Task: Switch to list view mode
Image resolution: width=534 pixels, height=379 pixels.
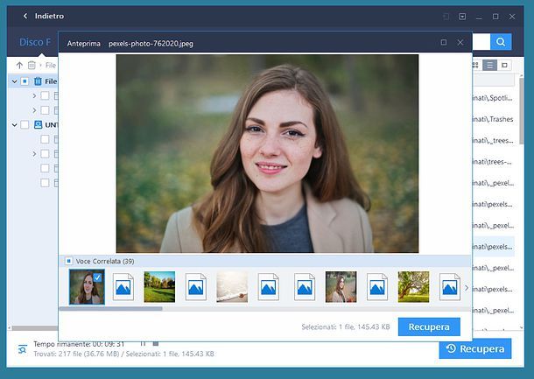Action: click(x=490, y=65)
